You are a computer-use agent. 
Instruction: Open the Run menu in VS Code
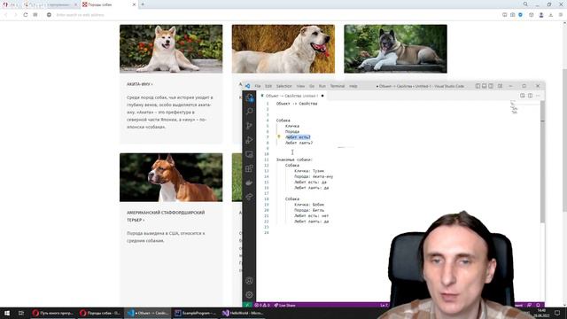point(322,86)
